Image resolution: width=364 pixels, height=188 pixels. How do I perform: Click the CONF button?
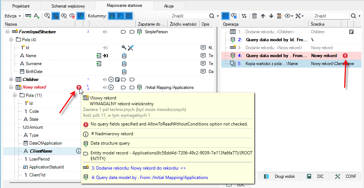coord(346,176)
